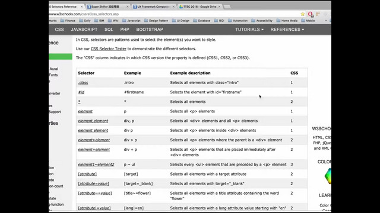Expand the TUTORIALS dropdown menu
The width and height of the screenshot is (380, 213).
pyautogui.click(x=249, y=30)
